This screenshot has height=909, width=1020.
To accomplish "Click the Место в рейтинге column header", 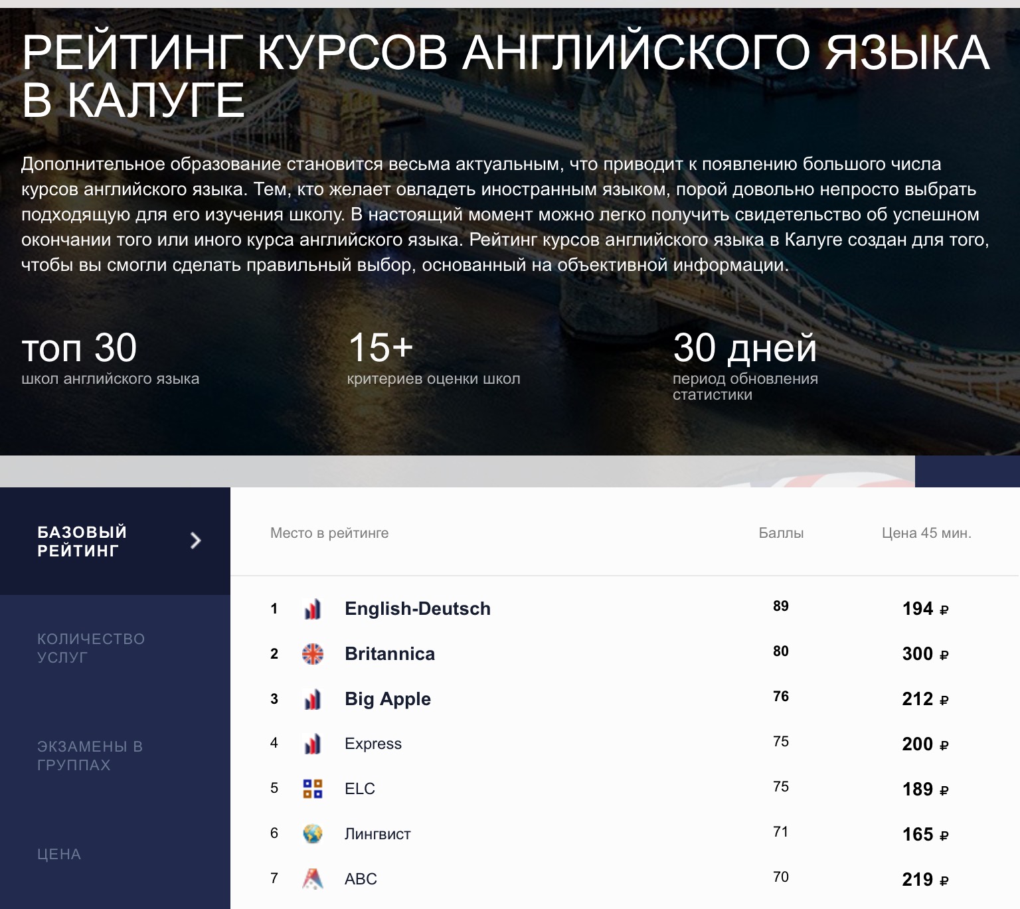I will (x=329, y=533).
